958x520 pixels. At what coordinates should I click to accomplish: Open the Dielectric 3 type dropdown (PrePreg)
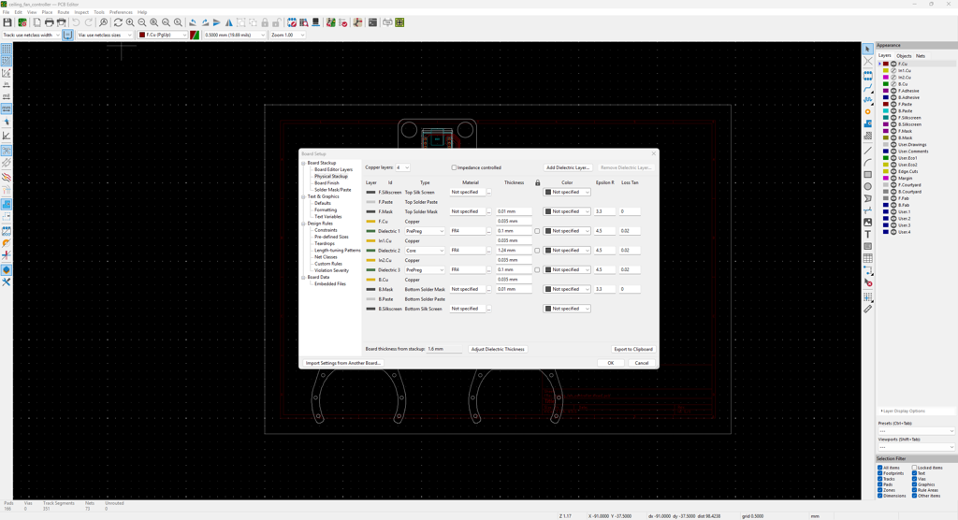[425, 269]
